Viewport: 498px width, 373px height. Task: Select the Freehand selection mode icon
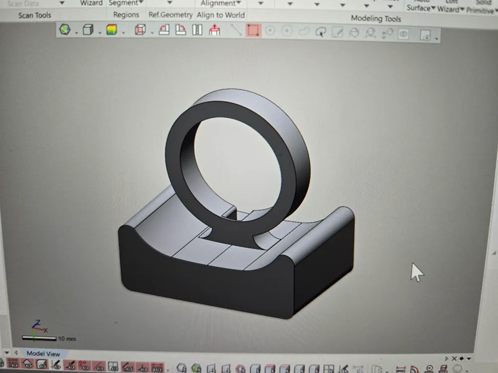coord(304,31)
